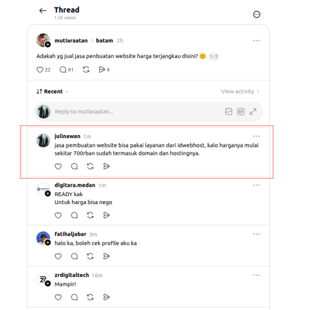Add a GIF to the reply
This screenshot has width=311, height=310.
(241, 111)
